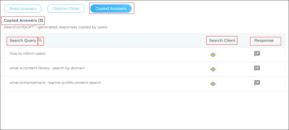
Task: Click the SearchUnifyGPT description text
Action: pyautogui.click(x=56, y=27)
